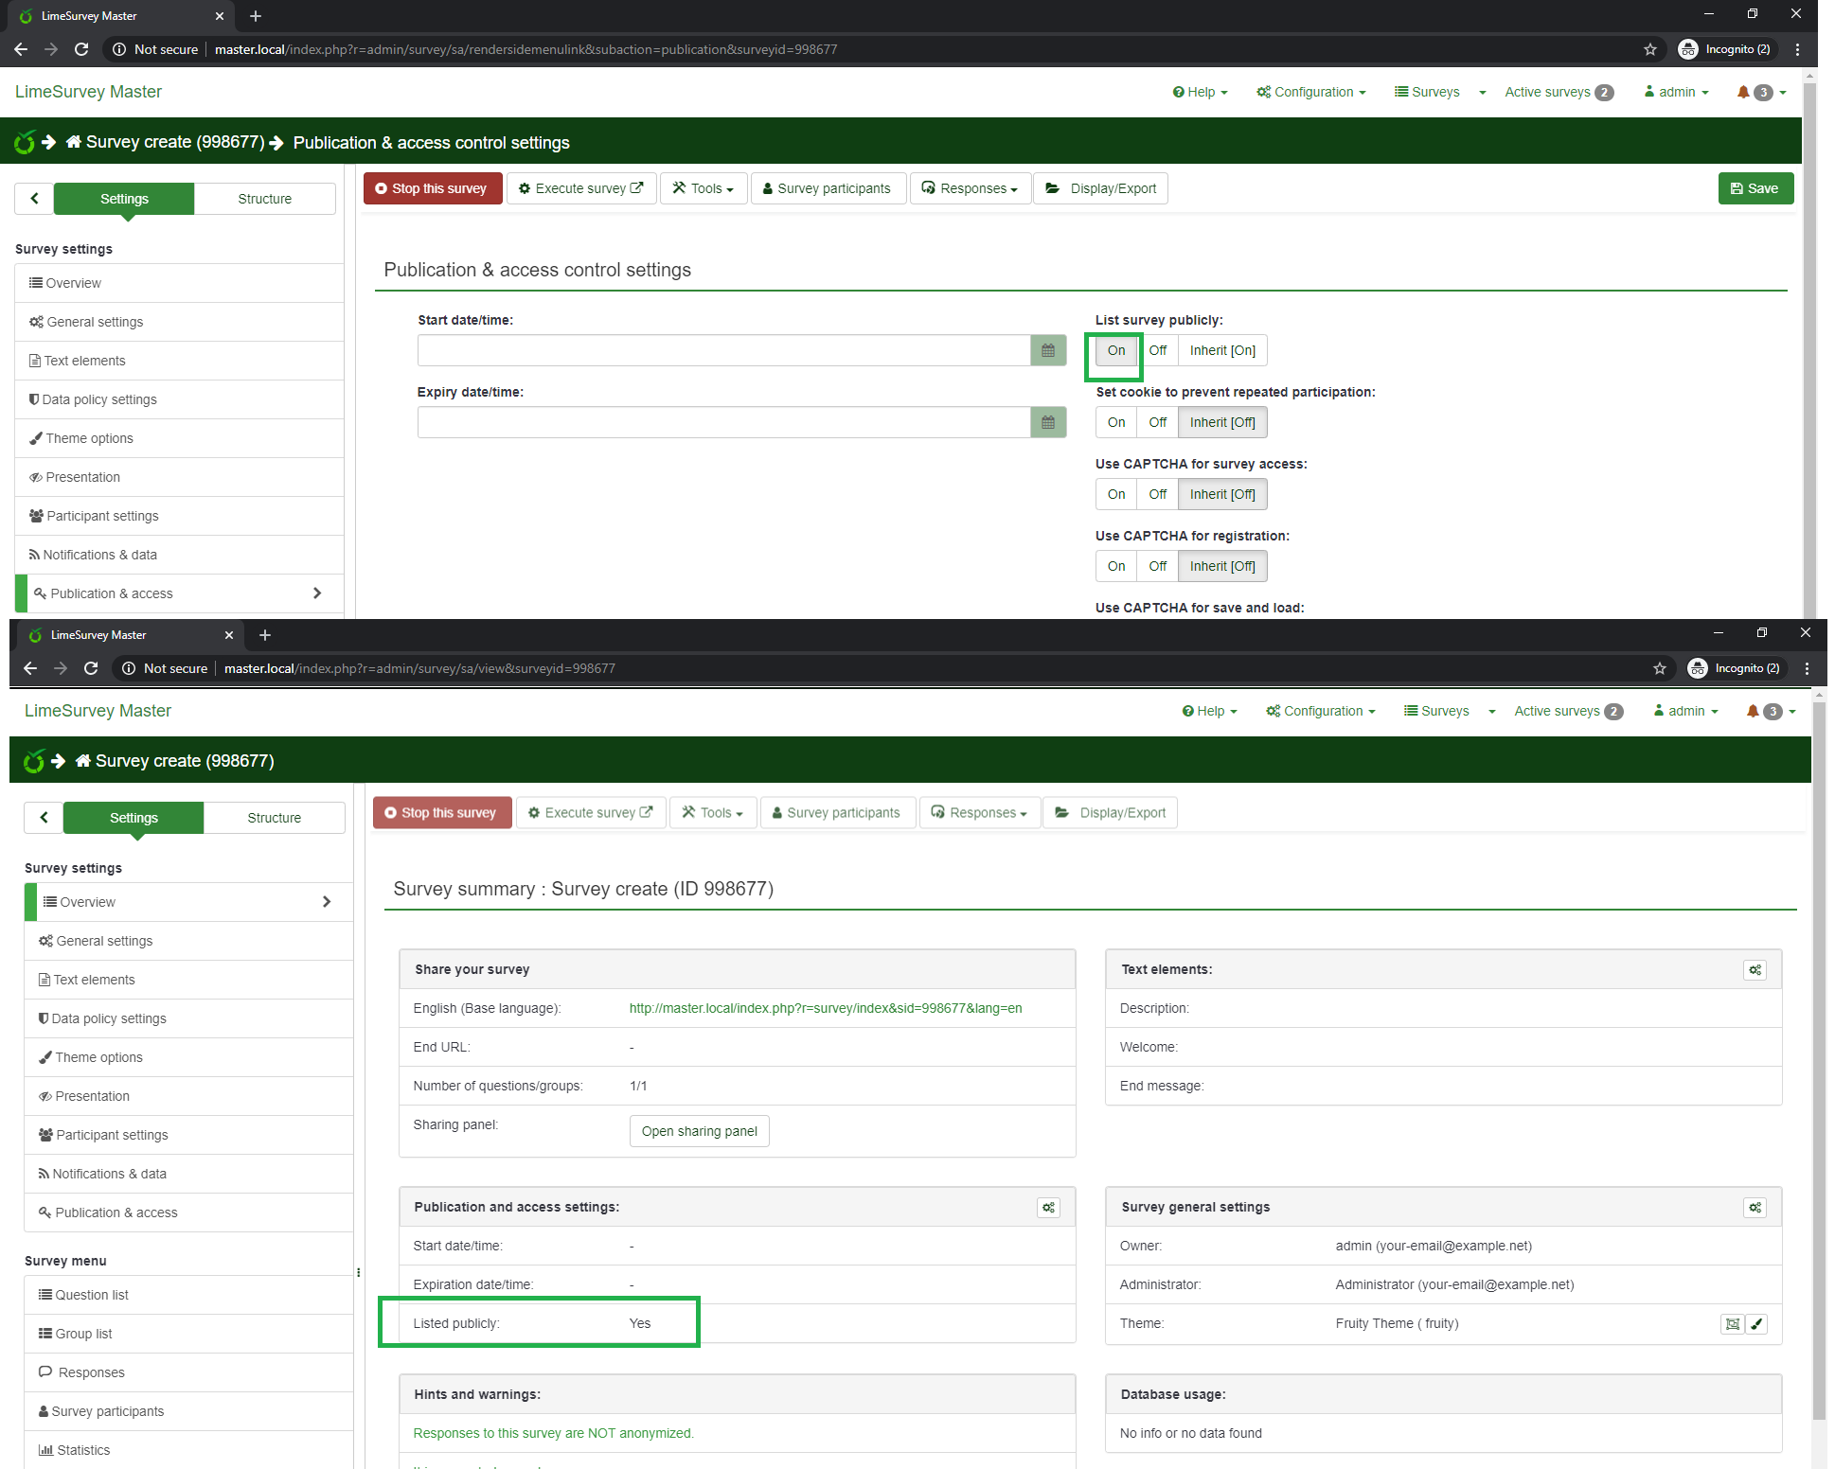
Task: Click the green Save button
Action: coord(1755,188)
